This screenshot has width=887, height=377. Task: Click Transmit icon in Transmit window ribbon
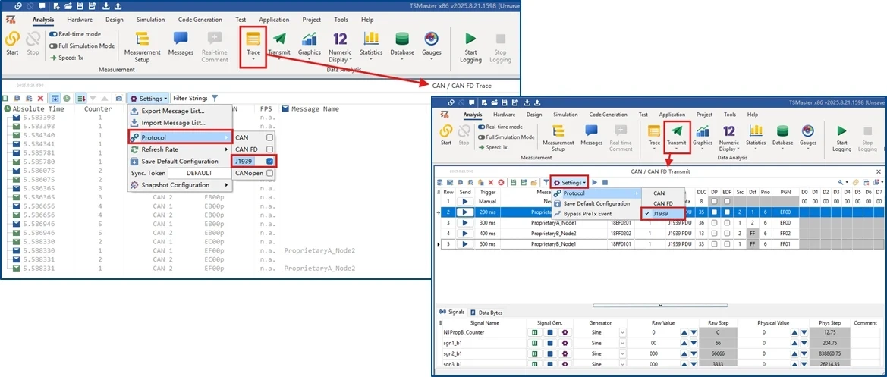(x=675, y=131)
